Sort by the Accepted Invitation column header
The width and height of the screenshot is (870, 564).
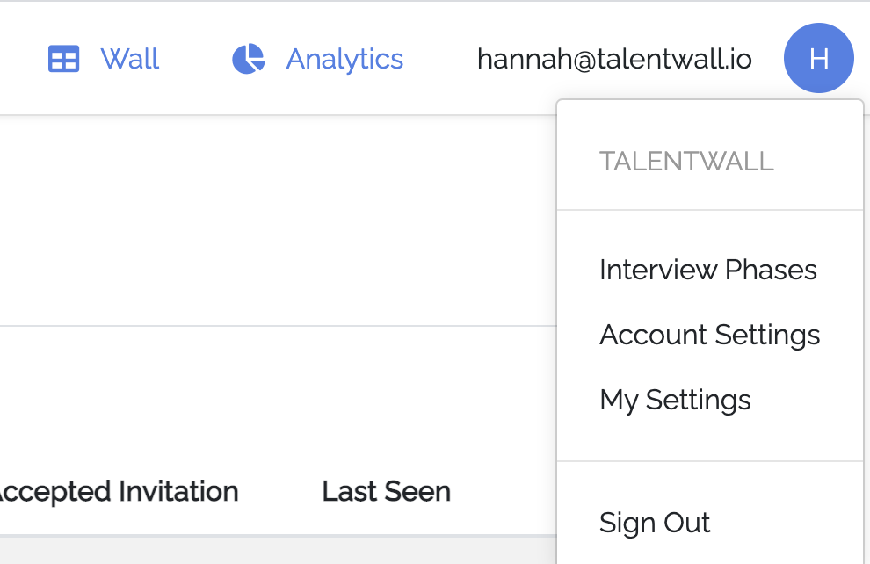(x=119, y=492)
